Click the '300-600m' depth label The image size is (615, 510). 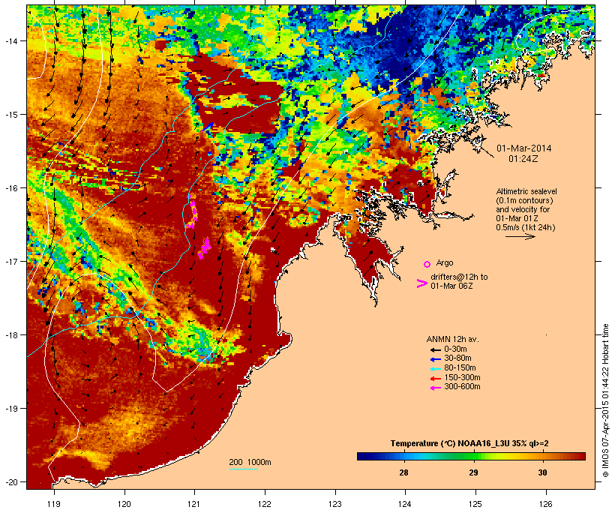tap(462, 387)
